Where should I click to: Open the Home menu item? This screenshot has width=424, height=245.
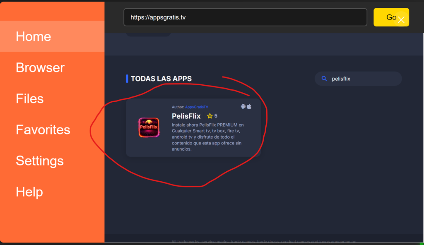click(34, 36)
